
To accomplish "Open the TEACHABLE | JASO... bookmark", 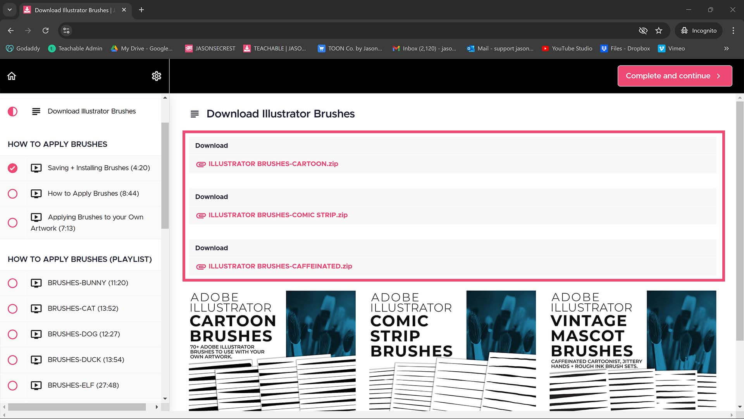I will coord(274,48).
